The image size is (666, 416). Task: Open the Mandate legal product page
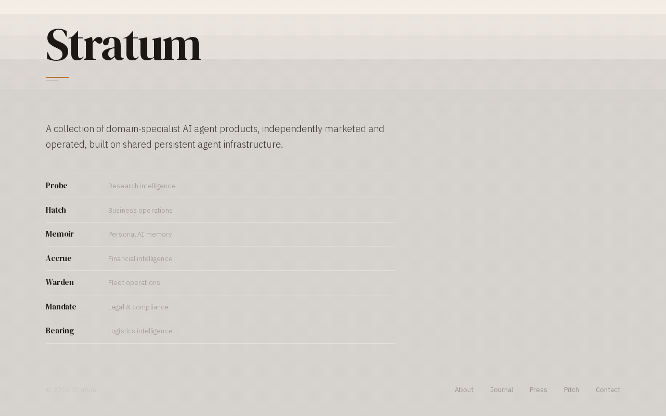click(x=61, y=307)
